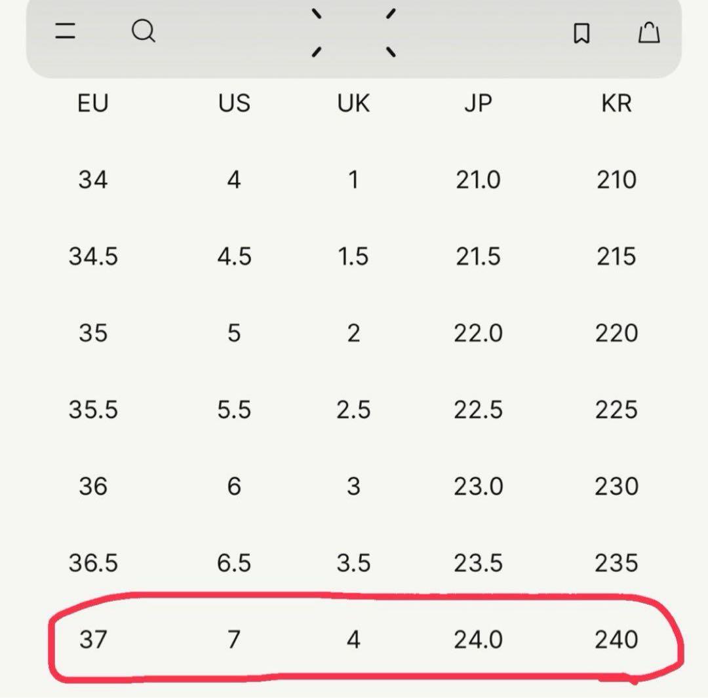The height and width of the screenshot is (698, 708).
Task: Click the KR column header
Action: (616, 104)
